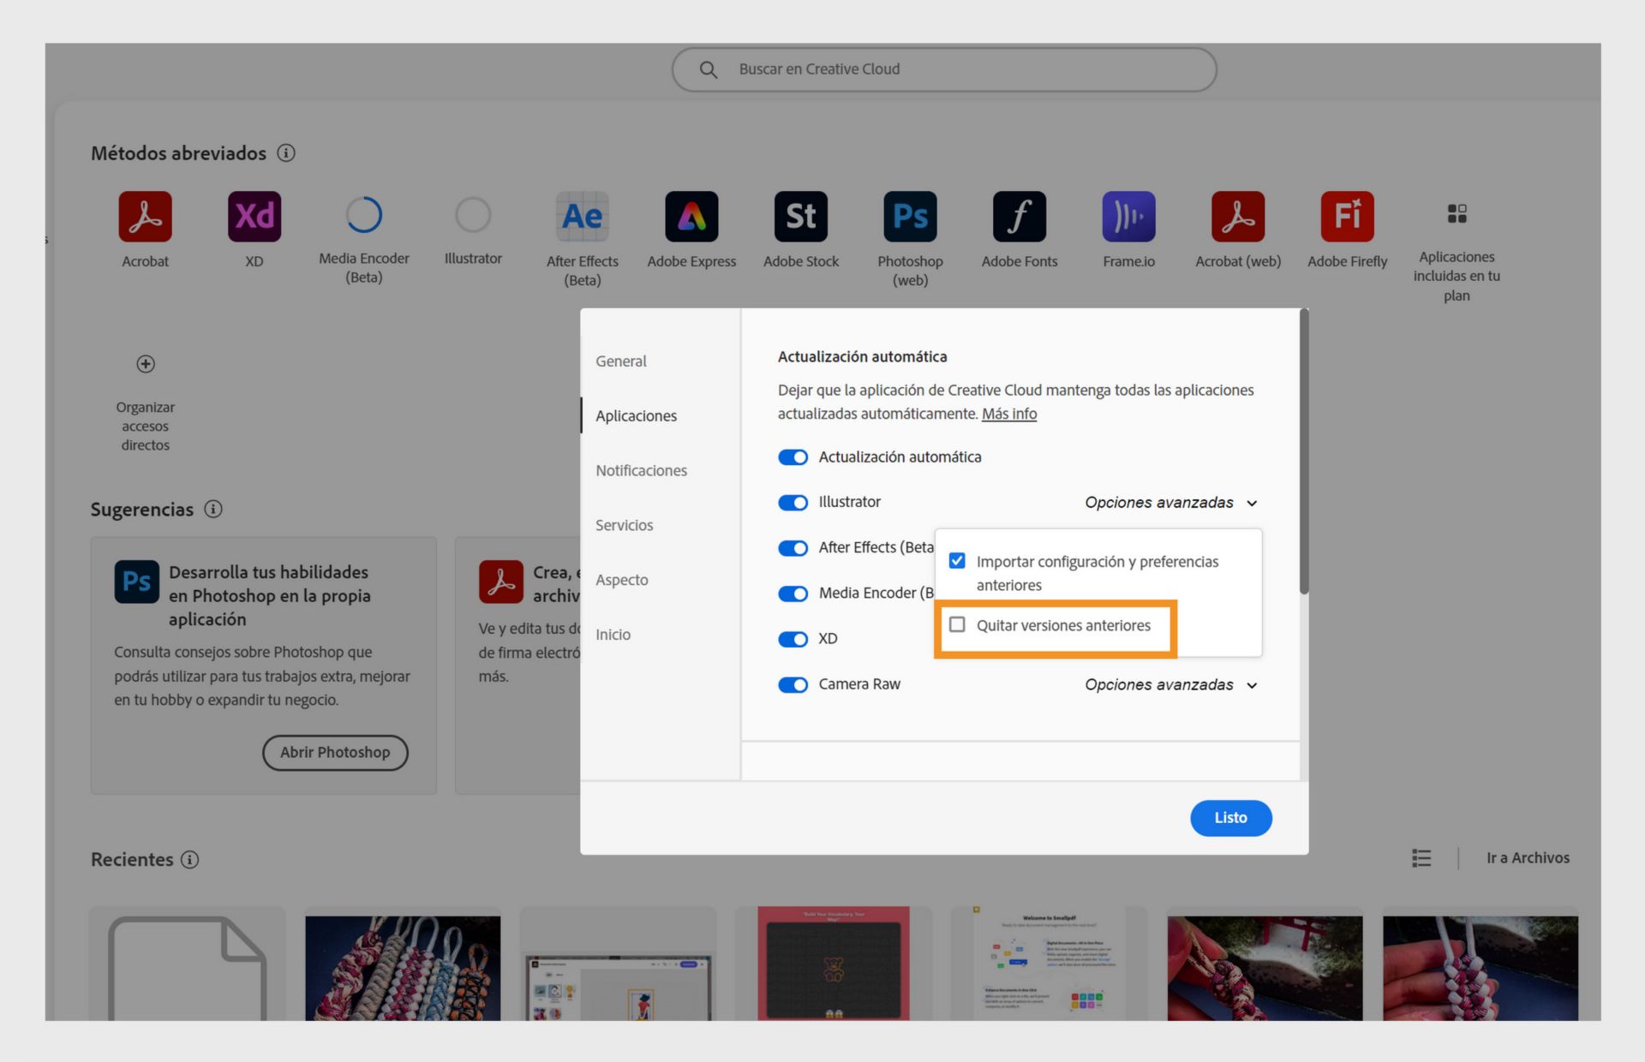Open the Acrobat app shortcut icon

(x=145, y=217)
